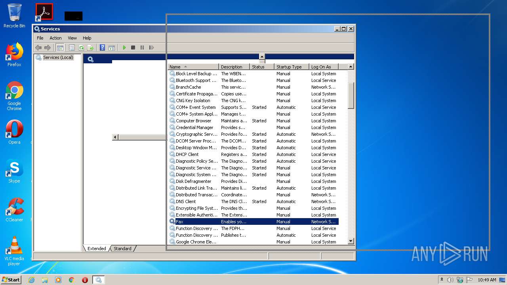Sort by the Name column header

click(x=193, y=67)
